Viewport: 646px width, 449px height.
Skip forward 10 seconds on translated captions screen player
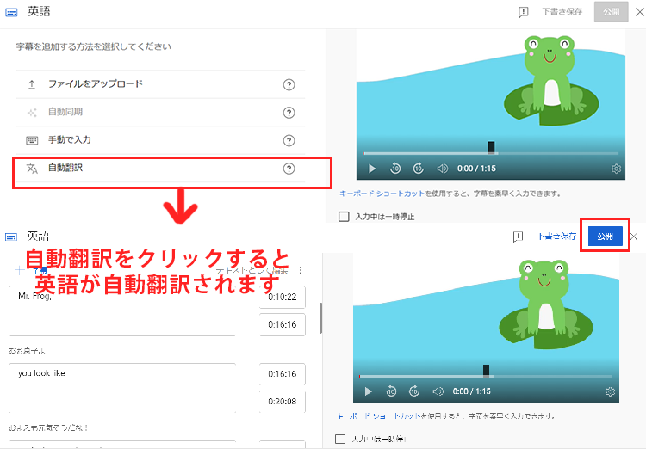tap(414, 391)
